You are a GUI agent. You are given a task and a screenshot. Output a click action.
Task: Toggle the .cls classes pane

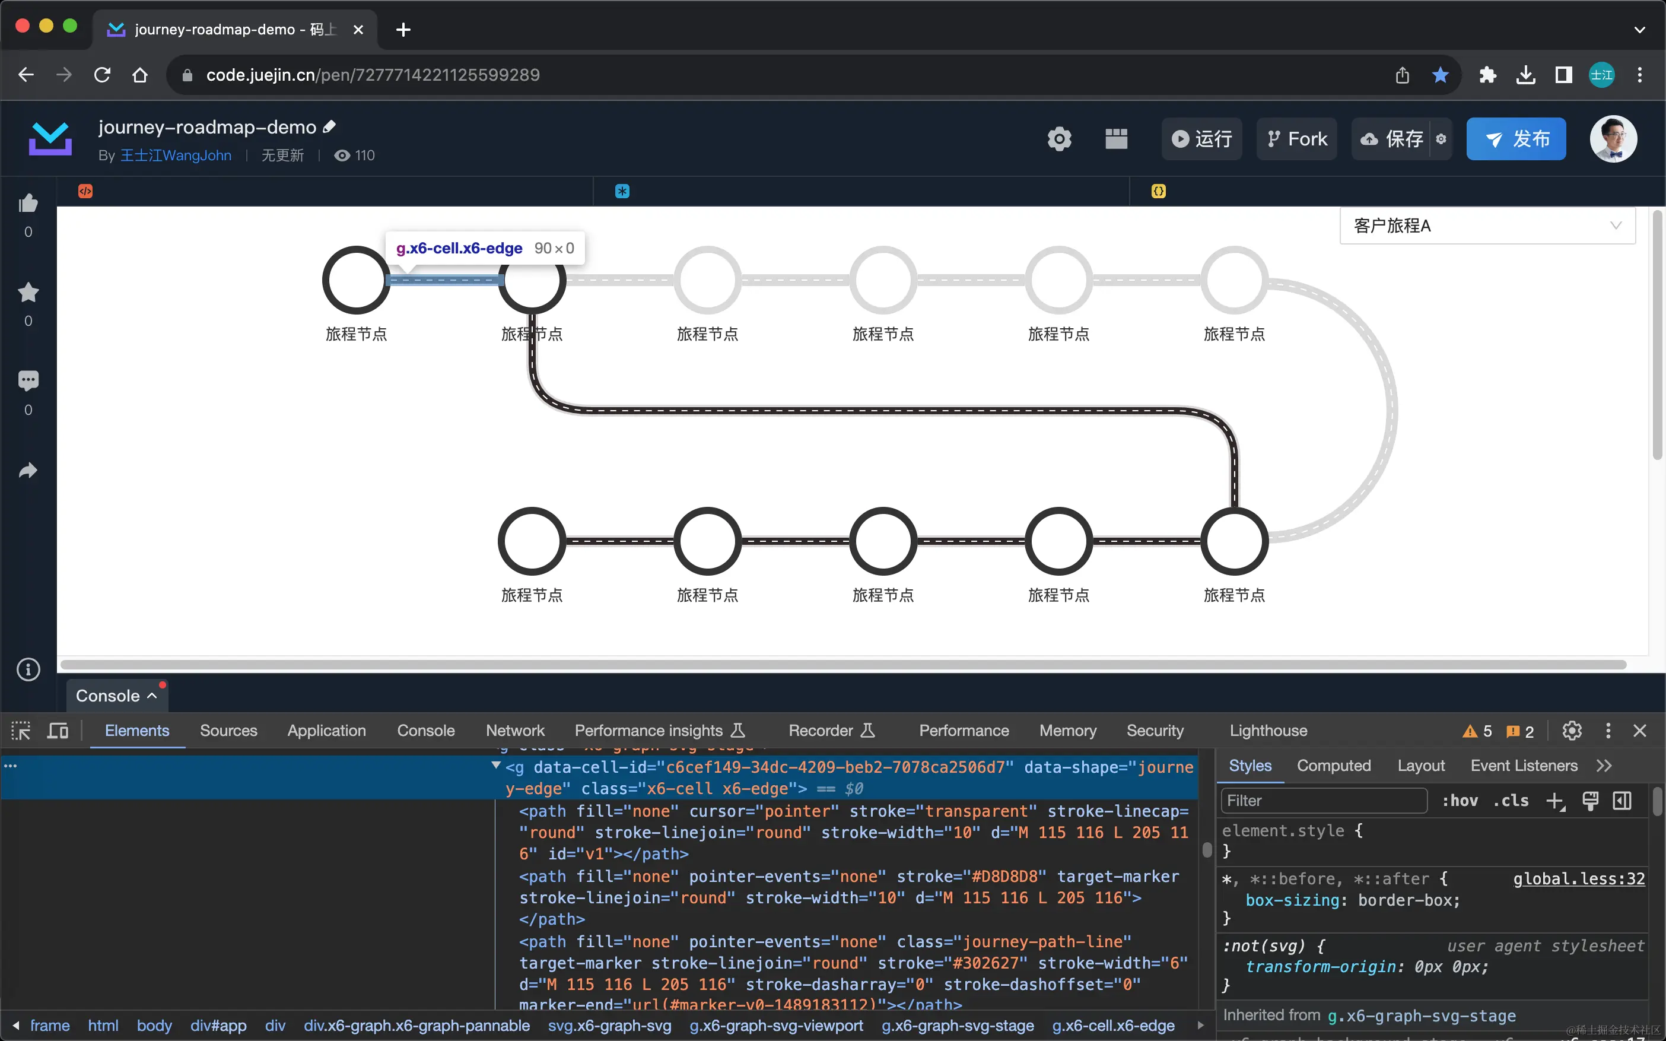click(x=1511, y=801)
